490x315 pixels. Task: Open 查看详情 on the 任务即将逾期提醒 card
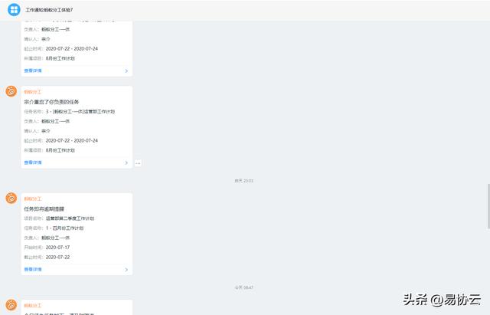pos(33,269)
